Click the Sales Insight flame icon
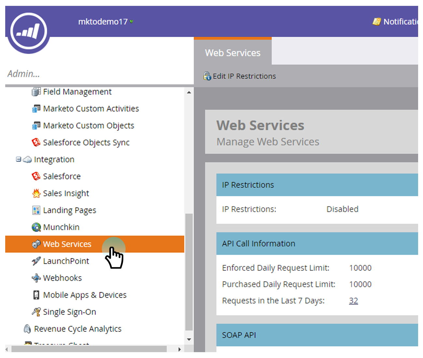 36,193
